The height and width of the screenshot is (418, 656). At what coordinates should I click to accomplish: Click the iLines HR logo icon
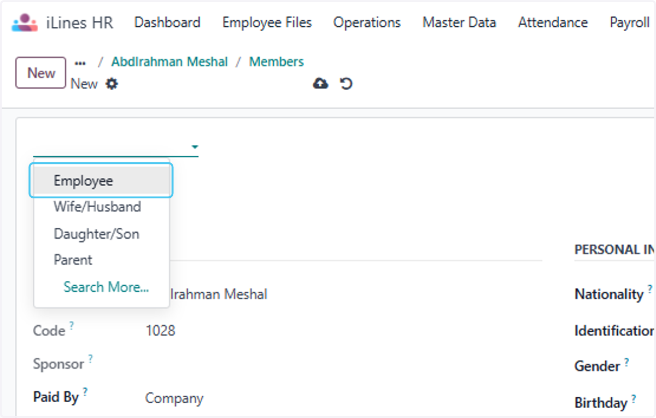[25, 22]
